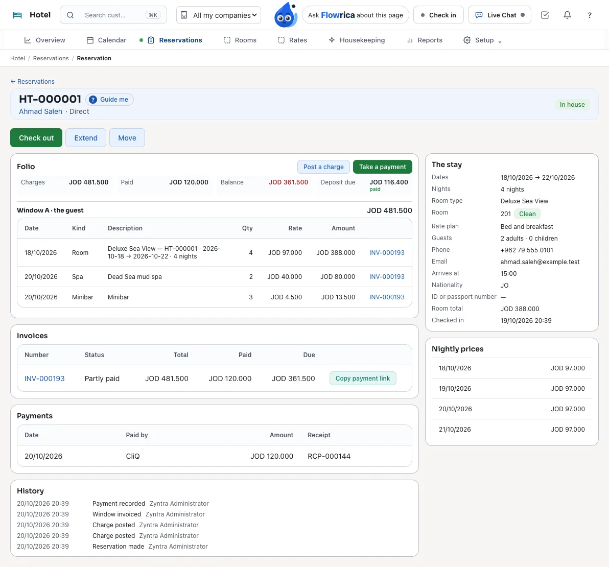Screen dimensions: 609x567
Task: Click the Overview chart icon
Action: 28,40
